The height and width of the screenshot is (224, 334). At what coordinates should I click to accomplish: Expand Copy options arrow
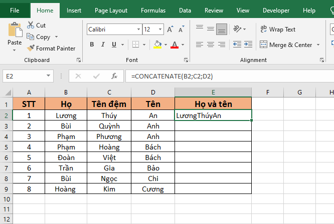[57, 36]
